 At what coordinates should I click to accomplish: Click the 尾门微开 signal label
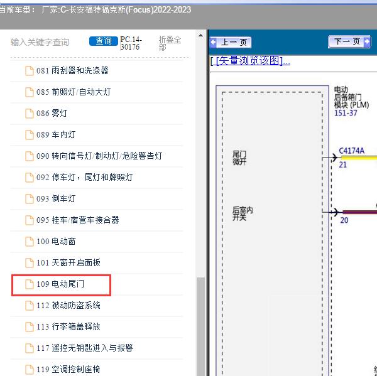click(239, 158)
